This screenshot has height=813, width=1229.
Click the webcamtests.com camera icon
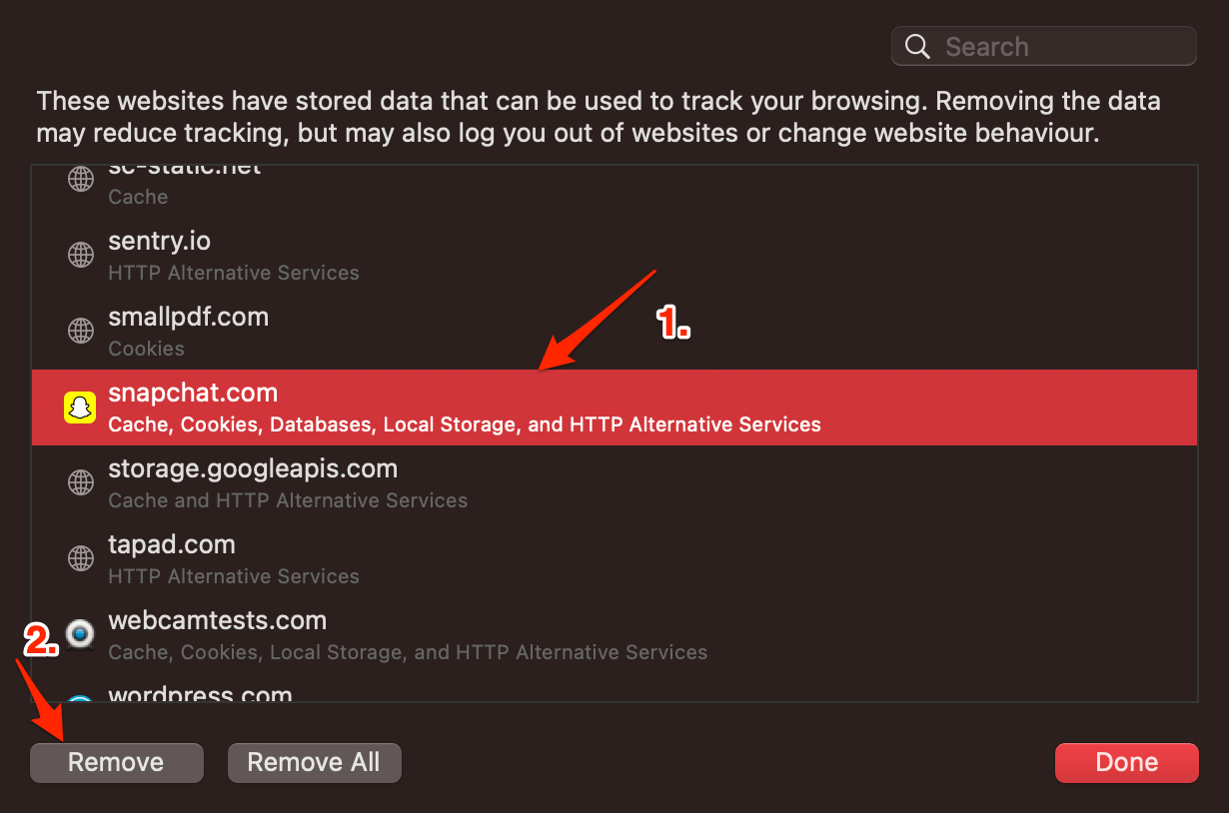(80, 634)
